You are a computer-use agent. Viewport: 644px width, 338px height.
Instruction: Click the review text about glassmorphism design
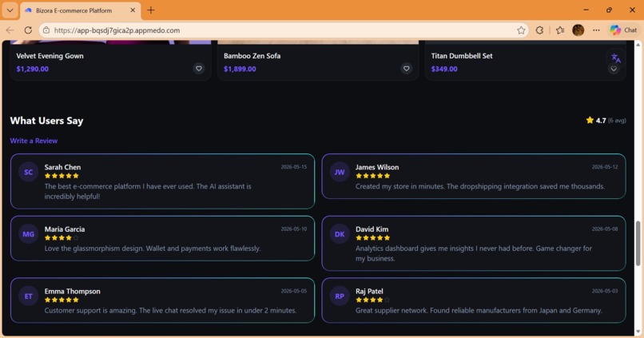pos(153,249)
